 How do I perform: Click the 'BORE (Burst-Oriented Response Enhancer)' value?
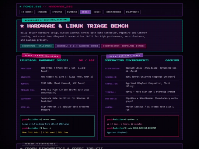point(150,77)
